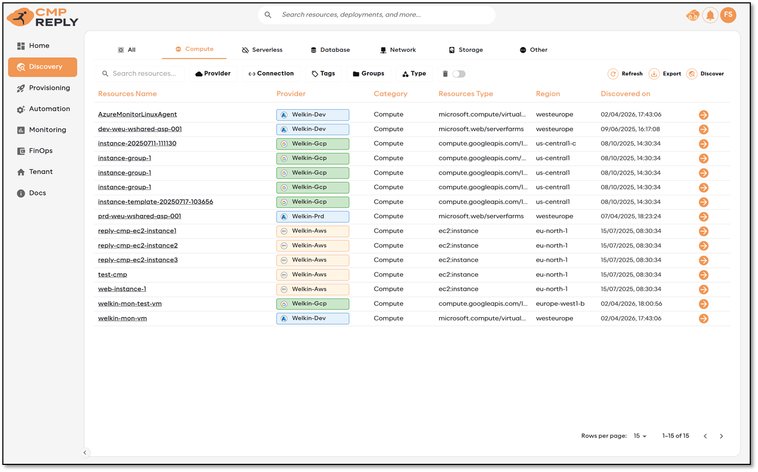The image size is (758, 472).
Task: Open the reply-cmp-ec2-instance1 resource link
Action: [137, 231]
